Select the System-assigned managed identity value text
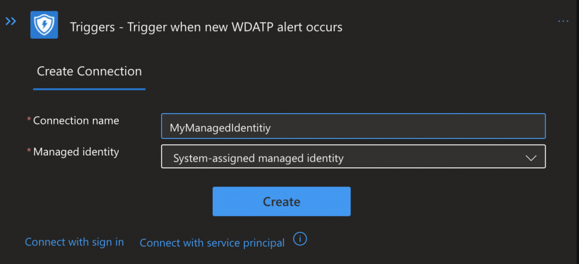The height and width of the screenshot is (264, 579). [258, 158]
